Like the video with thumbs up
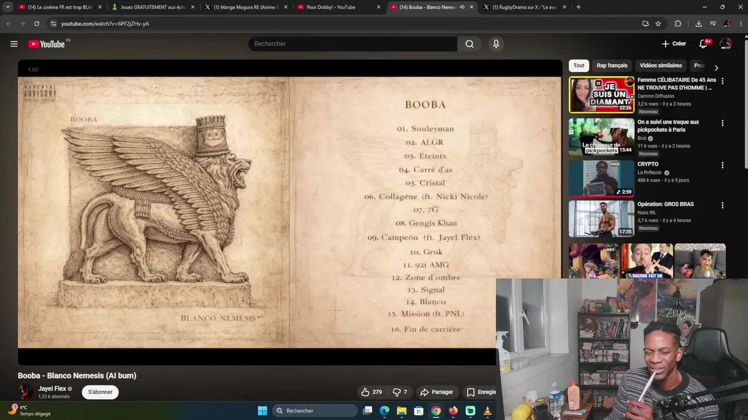 (372, 392)
